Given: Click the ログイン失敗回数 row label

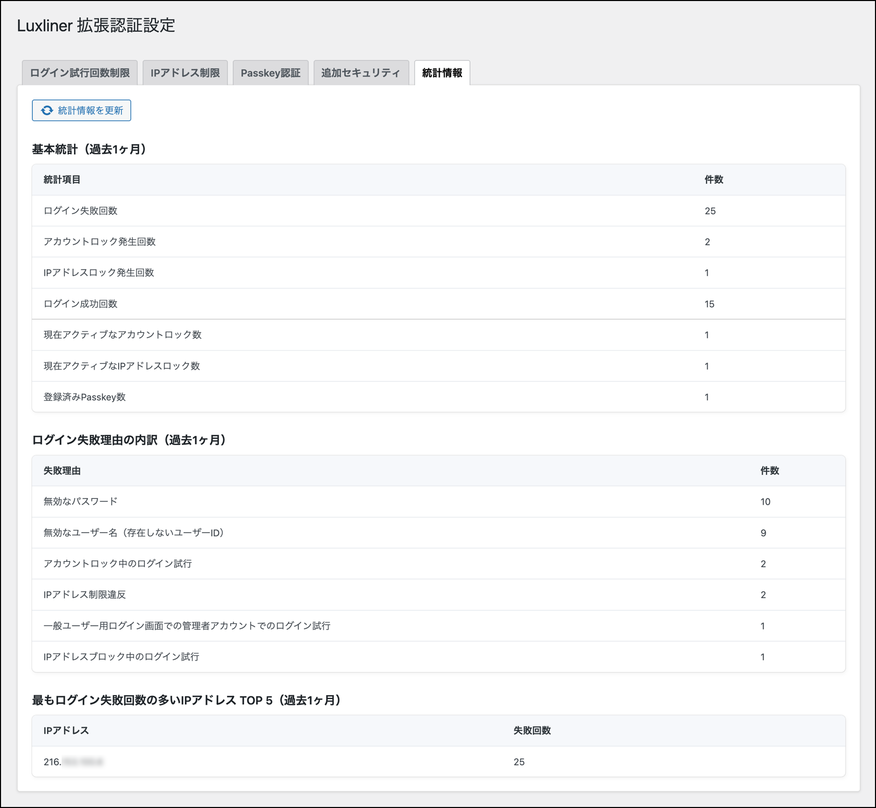Looking at the screenshot, I should point(81,211).
